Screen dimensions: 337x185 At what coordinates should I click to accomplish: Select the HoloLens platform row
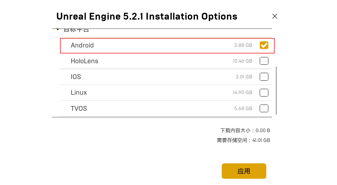pos(149,61)
